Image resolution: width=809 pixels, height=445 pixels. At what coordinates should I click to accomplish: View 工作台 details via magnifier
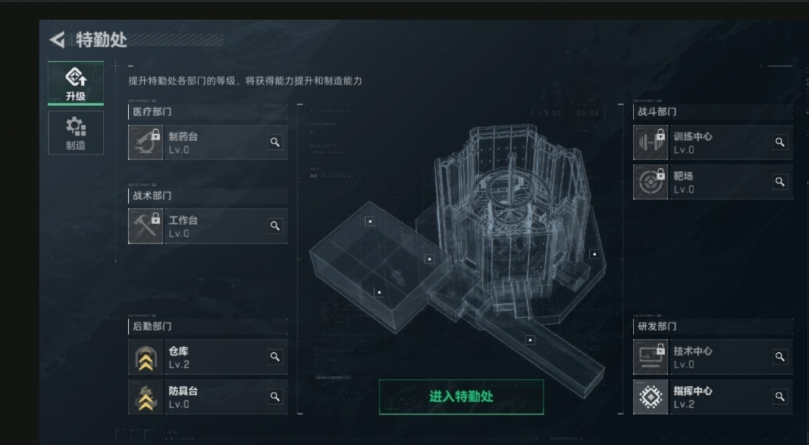click(275, 226)
